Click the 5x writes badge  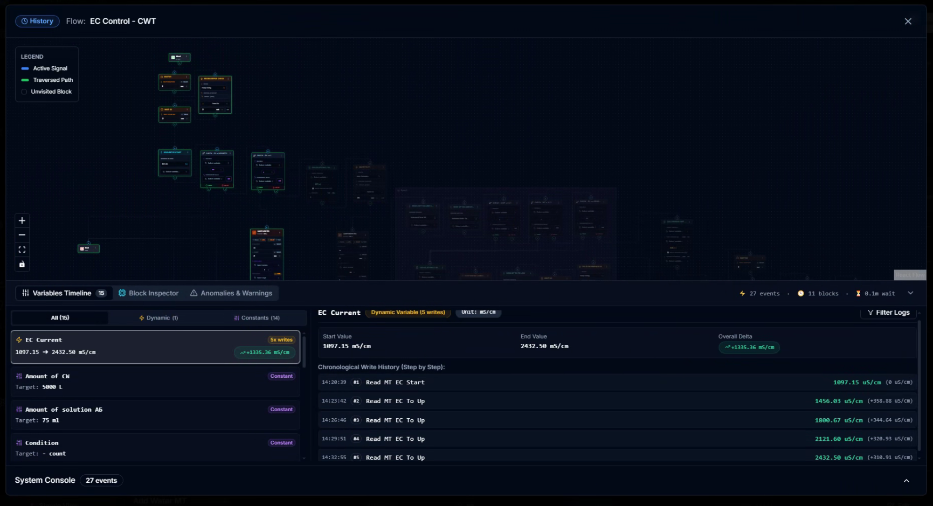click(281, 340)
